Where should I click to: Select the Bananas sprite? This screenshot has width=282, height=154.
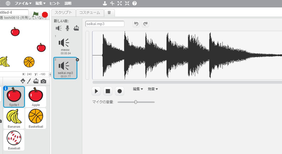(14, 119)
